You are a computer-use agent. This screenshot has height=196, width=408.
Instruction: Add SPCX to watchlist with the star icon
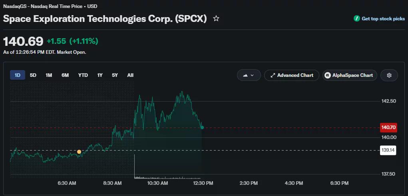click(x=216, y=19)
